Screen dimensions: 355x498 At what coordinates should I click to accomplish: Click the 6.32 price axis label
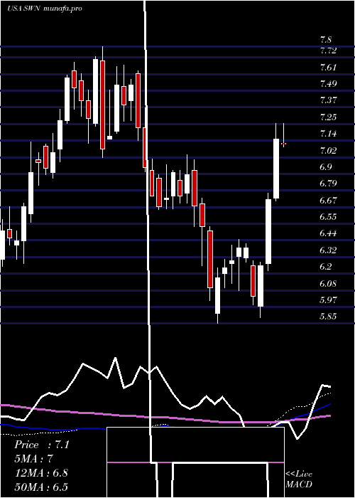[328, 250]
